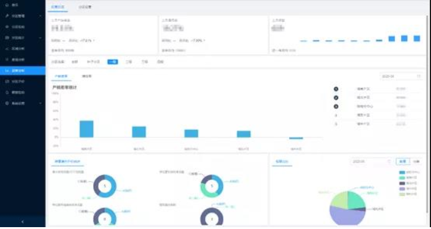The image size is (431, 229).
Task: Activate the outlined toggle button beside the pie date picker
Action: 402,161
